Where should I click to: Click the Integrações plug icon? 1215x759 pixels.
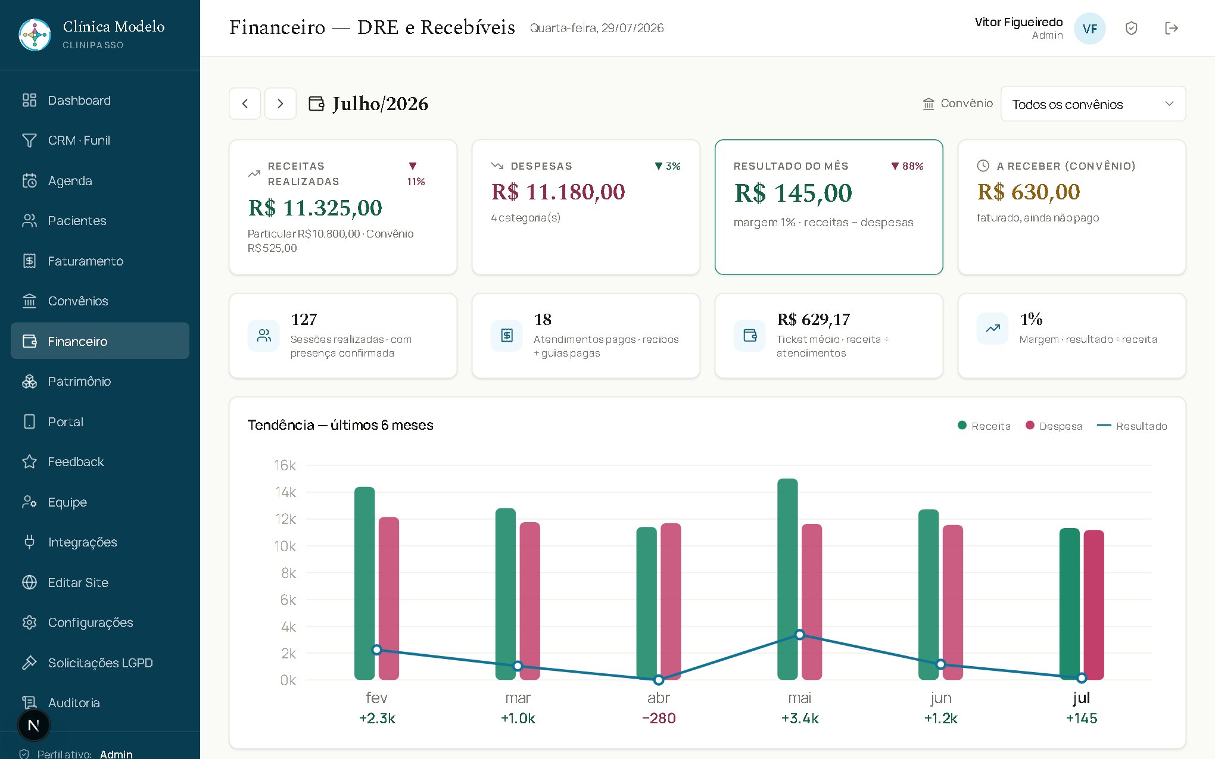coord(29,542)
